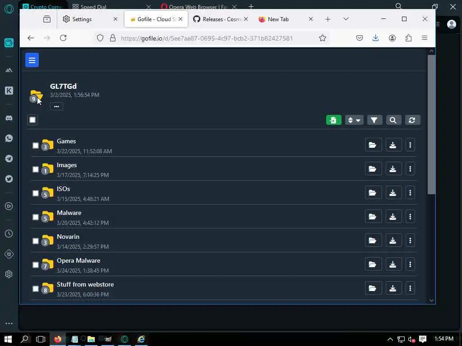Click the page vertical scrollbar thumb
462x346 pixels.
click(431, 125)
